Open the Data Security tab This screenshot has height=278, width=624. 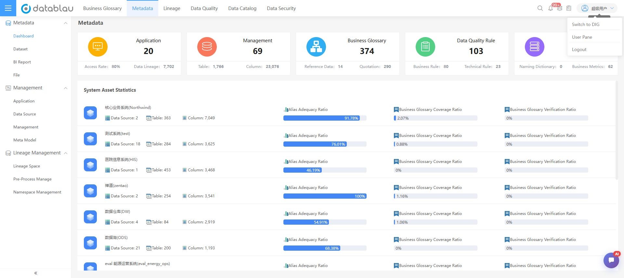pyautogui.click(x=281, y=8)
